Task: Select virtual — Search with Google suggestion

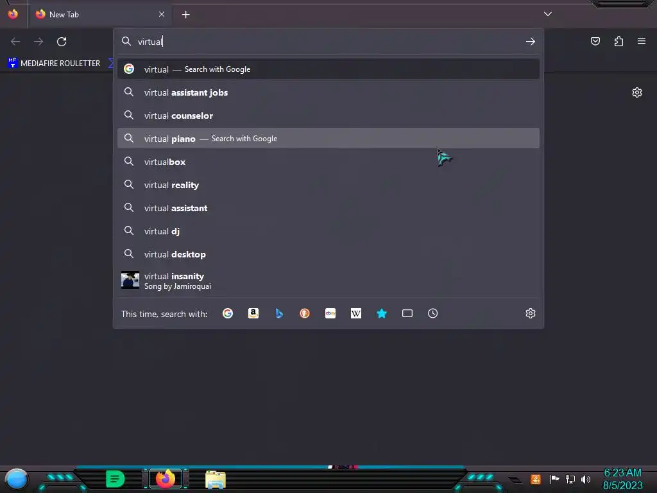Action: coord(328,69)
